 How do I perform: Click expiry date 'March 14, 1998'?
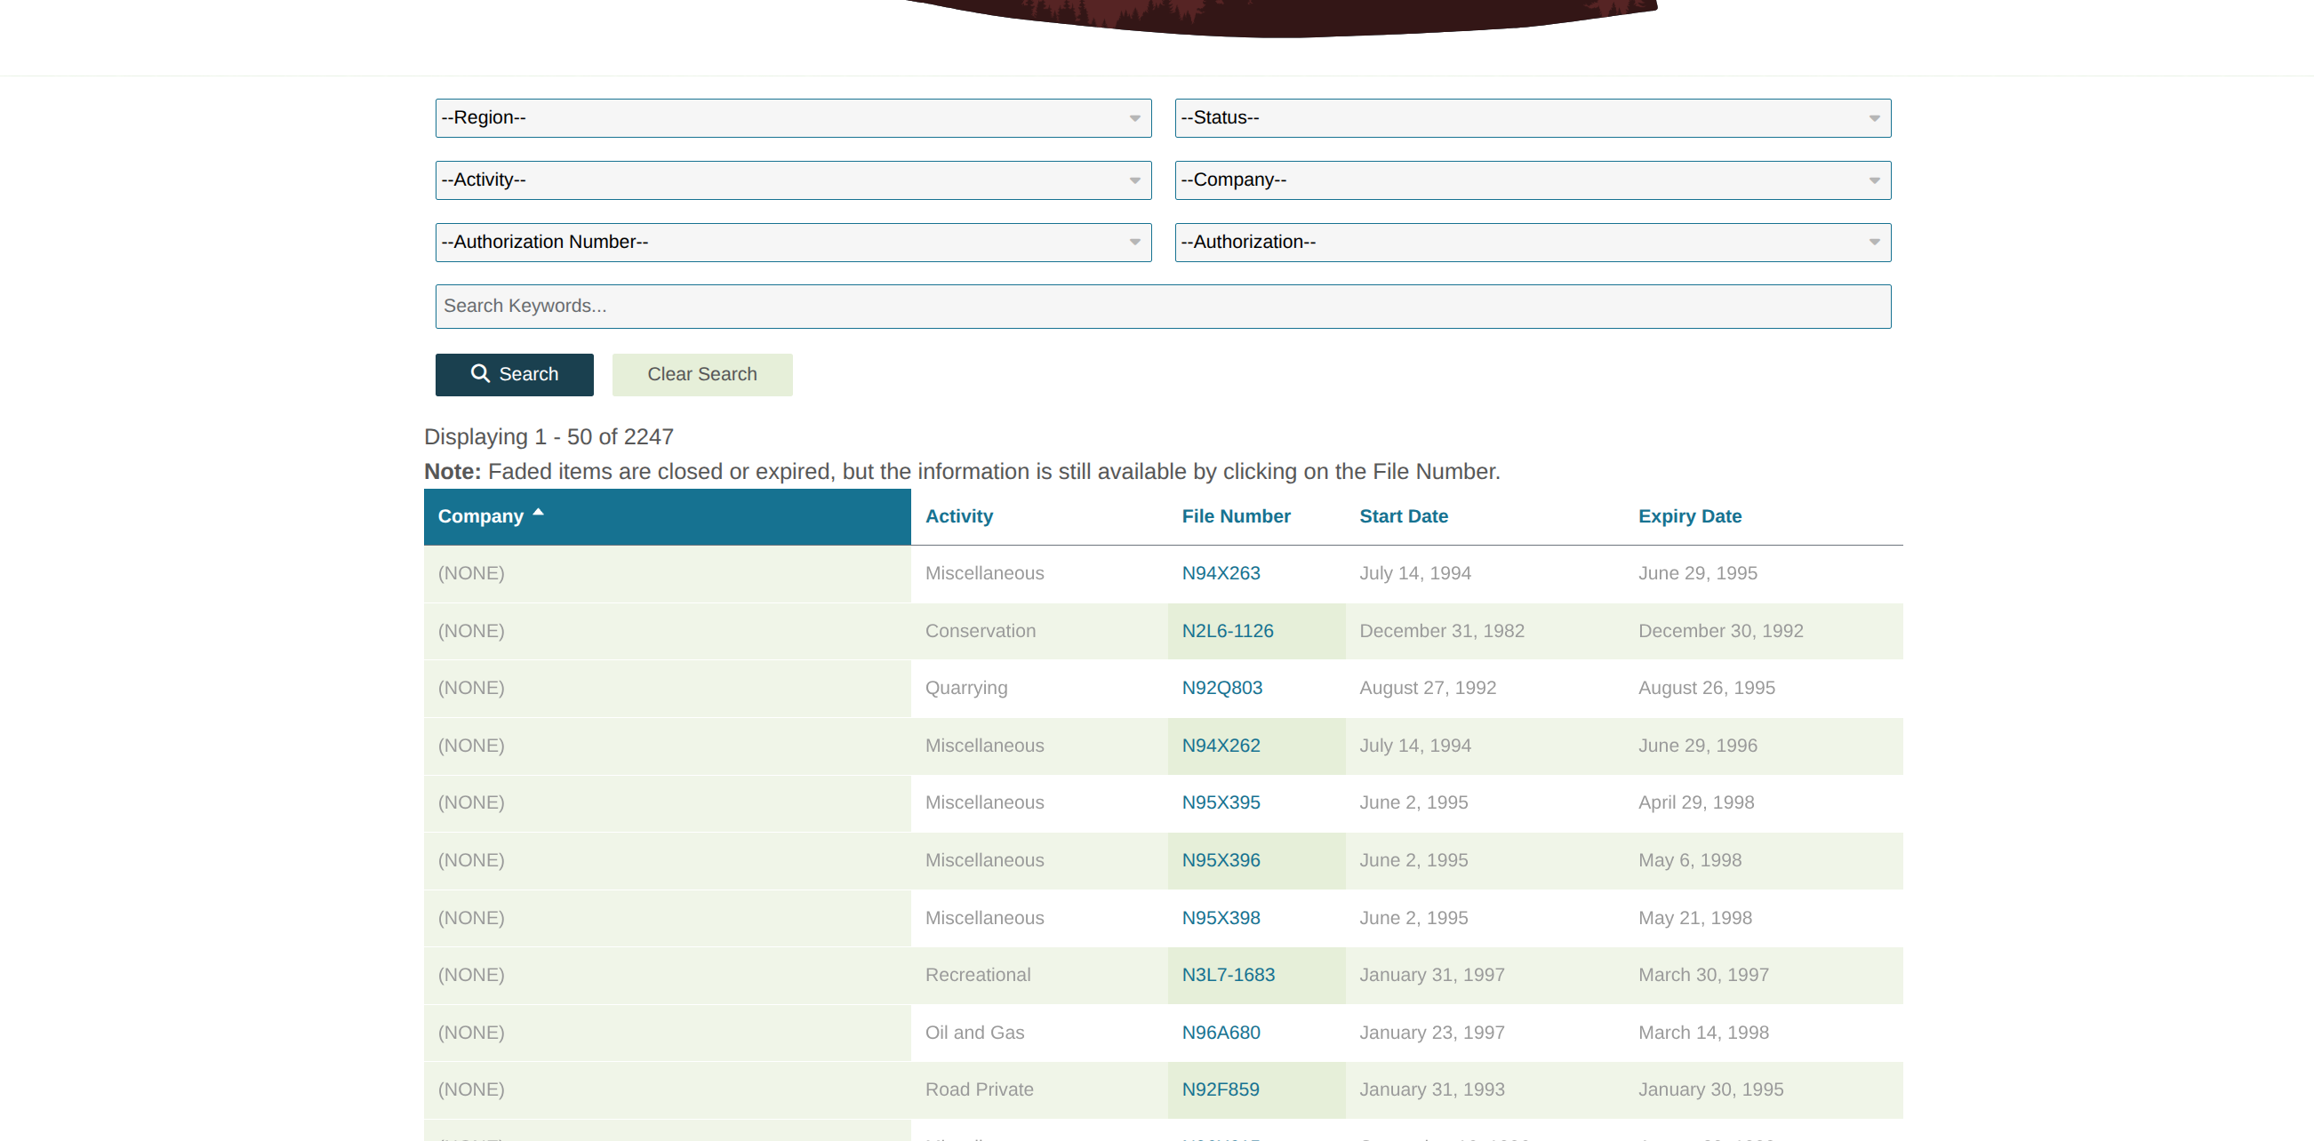(x=1703, y=1033)
